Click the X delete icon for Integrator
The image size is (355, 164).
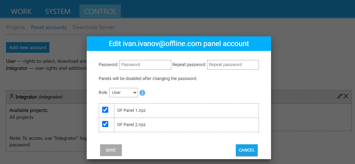(346, 96)
